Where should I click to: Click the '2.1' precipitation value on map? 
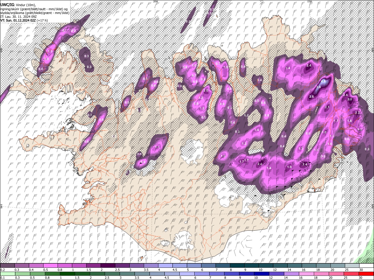click(x=327, y=107)
